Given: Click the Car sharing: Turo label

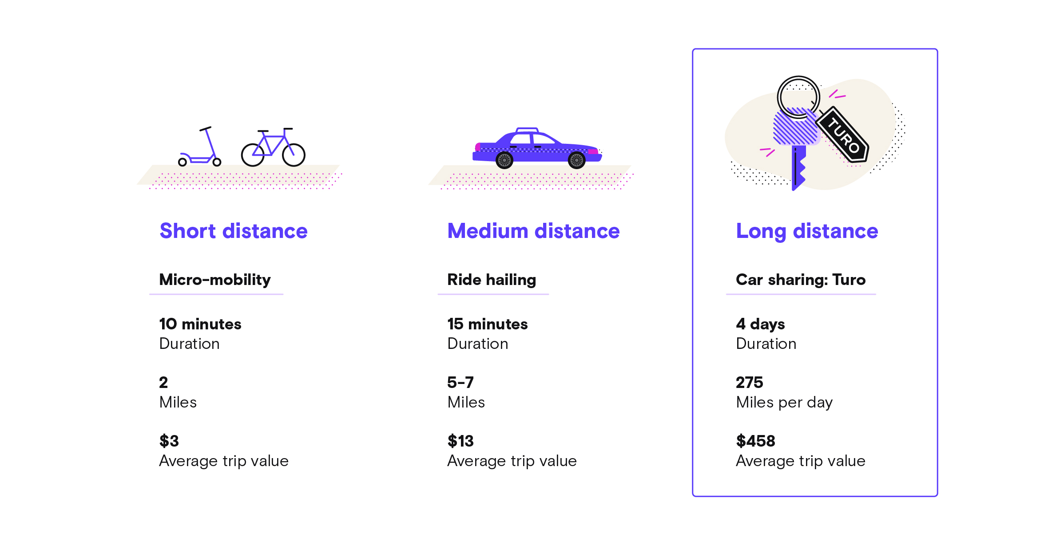Looking at the screenshot, I should (801, 280).
